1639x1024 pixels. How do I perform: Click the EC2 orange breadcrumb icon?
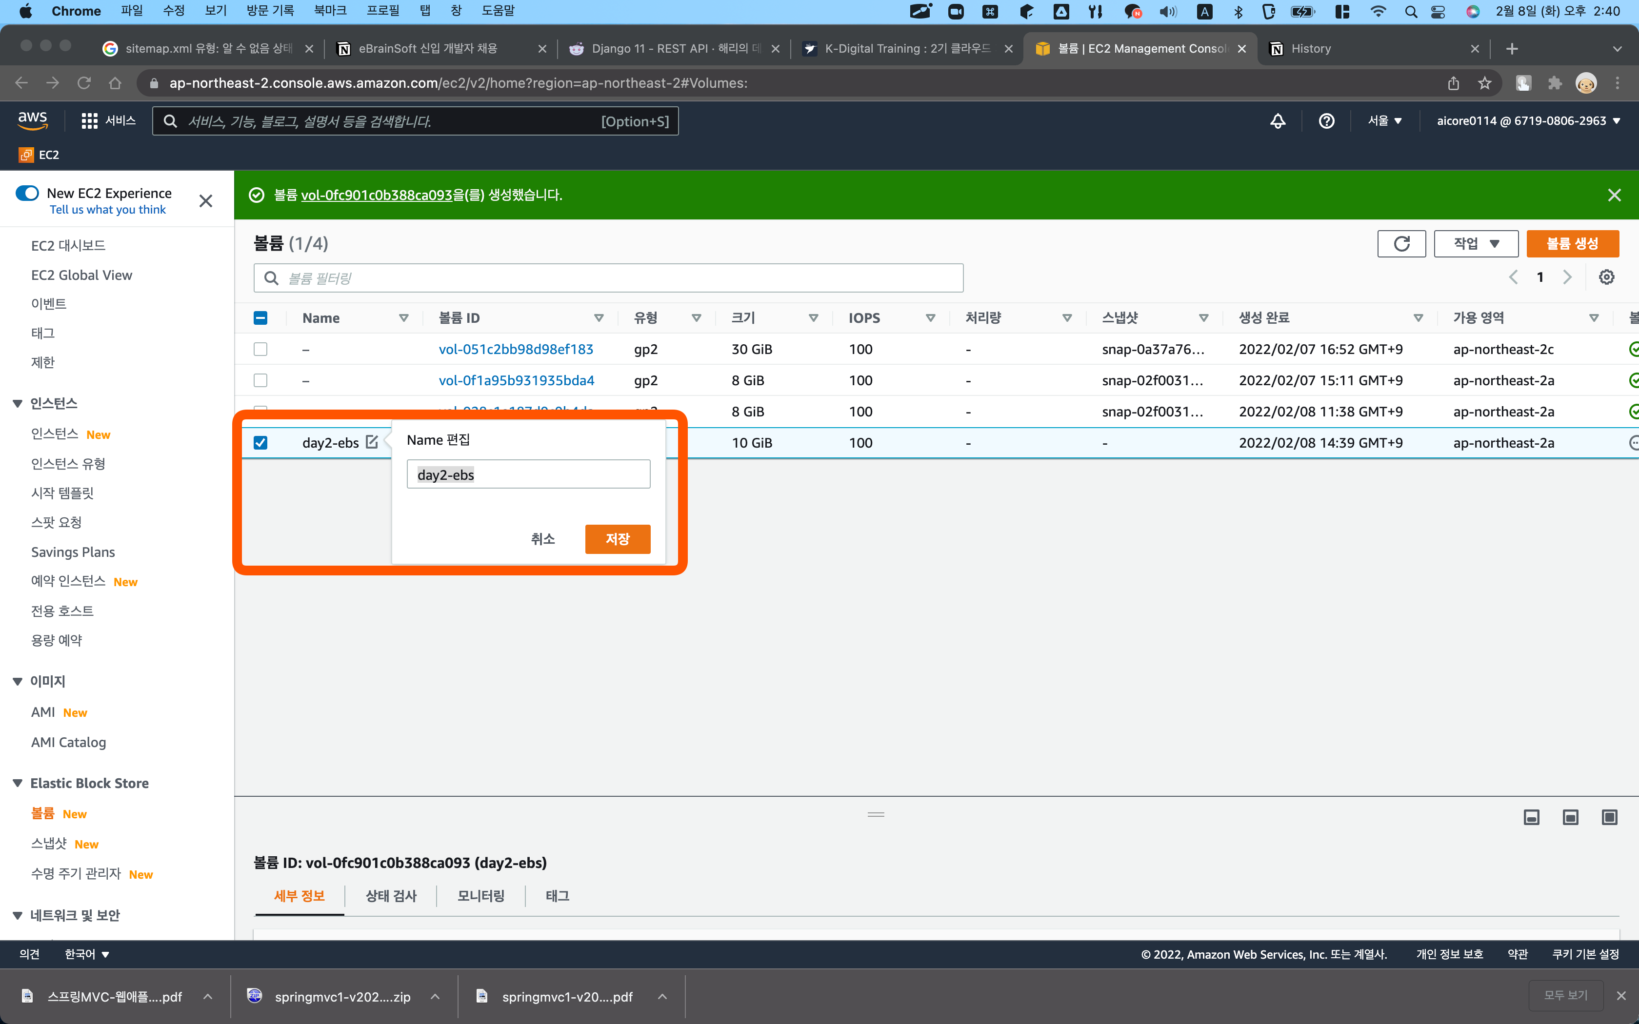pyautogui.click(x=26, y=155)
